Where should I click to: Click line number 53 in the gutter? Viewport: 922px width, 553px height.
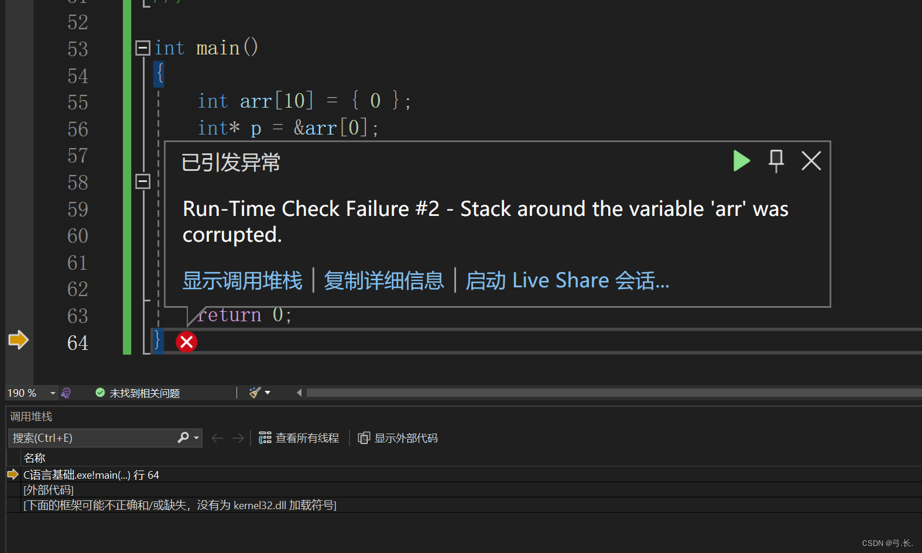78,49
